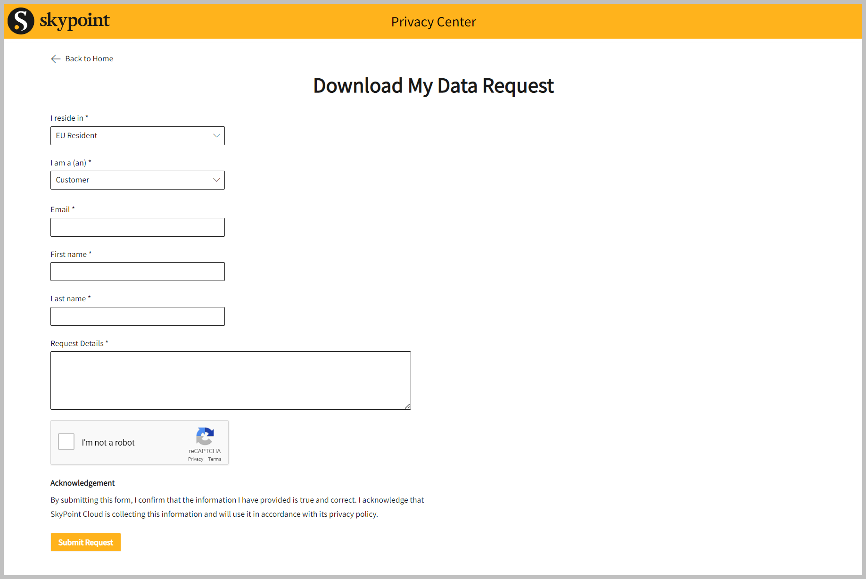Click the Skypoint circular S logo icon
Image resolution: width=866 pixels, height=579 pixels.
tap(21, 21)
